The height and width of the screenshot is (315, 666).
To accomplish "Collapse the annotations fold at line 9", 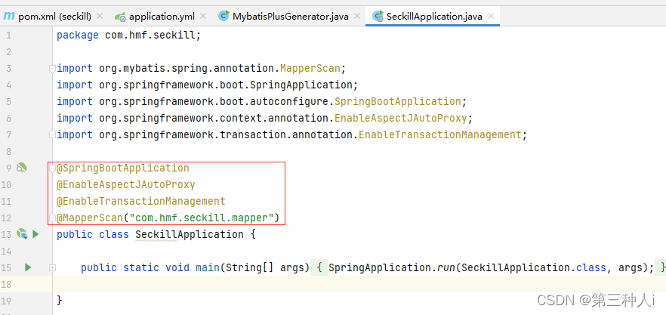I will point(53,168).
